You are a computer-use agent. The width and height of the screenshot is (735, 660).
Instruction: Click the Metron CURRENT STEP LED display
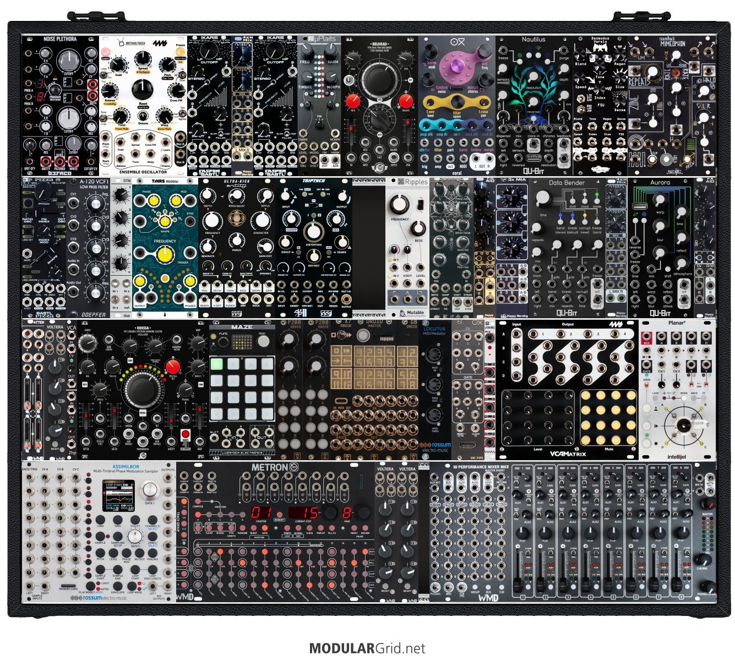click(303, 512)
